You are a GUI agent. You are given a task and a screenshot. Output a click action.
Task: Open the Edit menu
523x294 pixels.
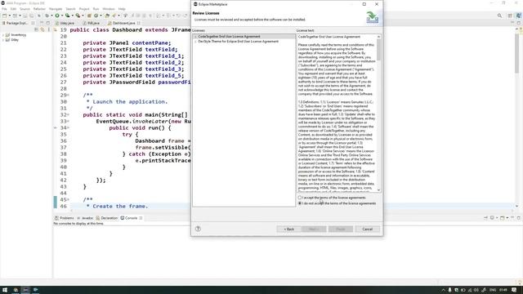(13, 9)
